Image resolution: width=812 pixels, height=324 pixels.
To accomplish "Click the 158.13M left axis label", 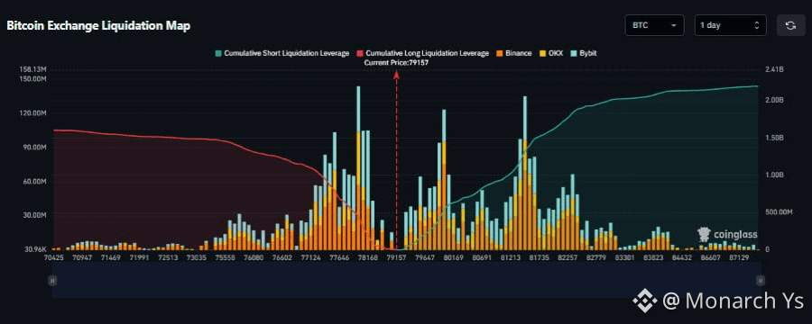I will click(x=33, y=70).
